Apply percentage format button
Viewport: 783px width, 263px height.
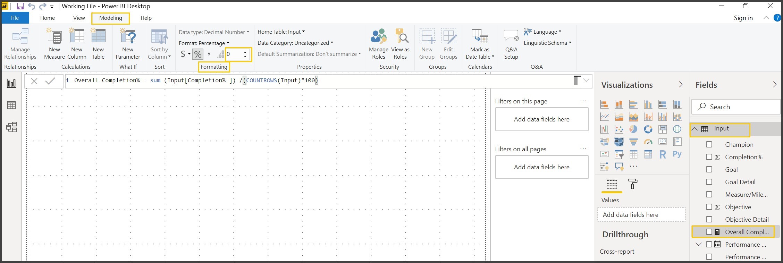click(x=198, y=54)
